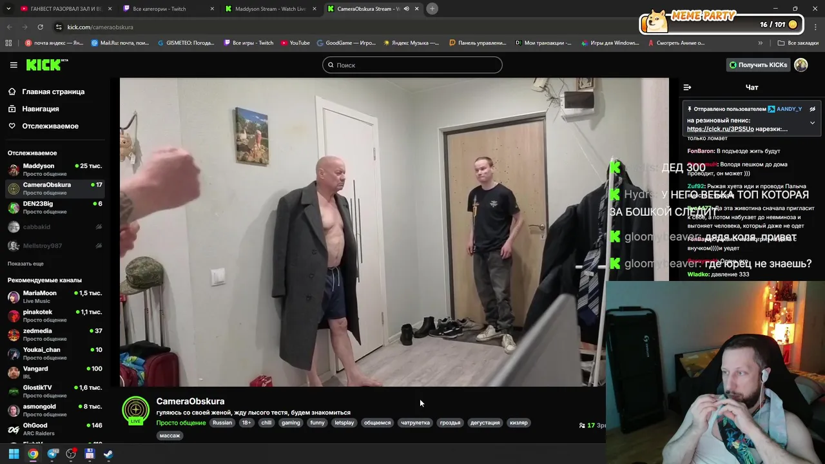Click CameraObskura channel name under video
Image resolution: width=825 pixels, height=464 pixels.
pos(190,401)
